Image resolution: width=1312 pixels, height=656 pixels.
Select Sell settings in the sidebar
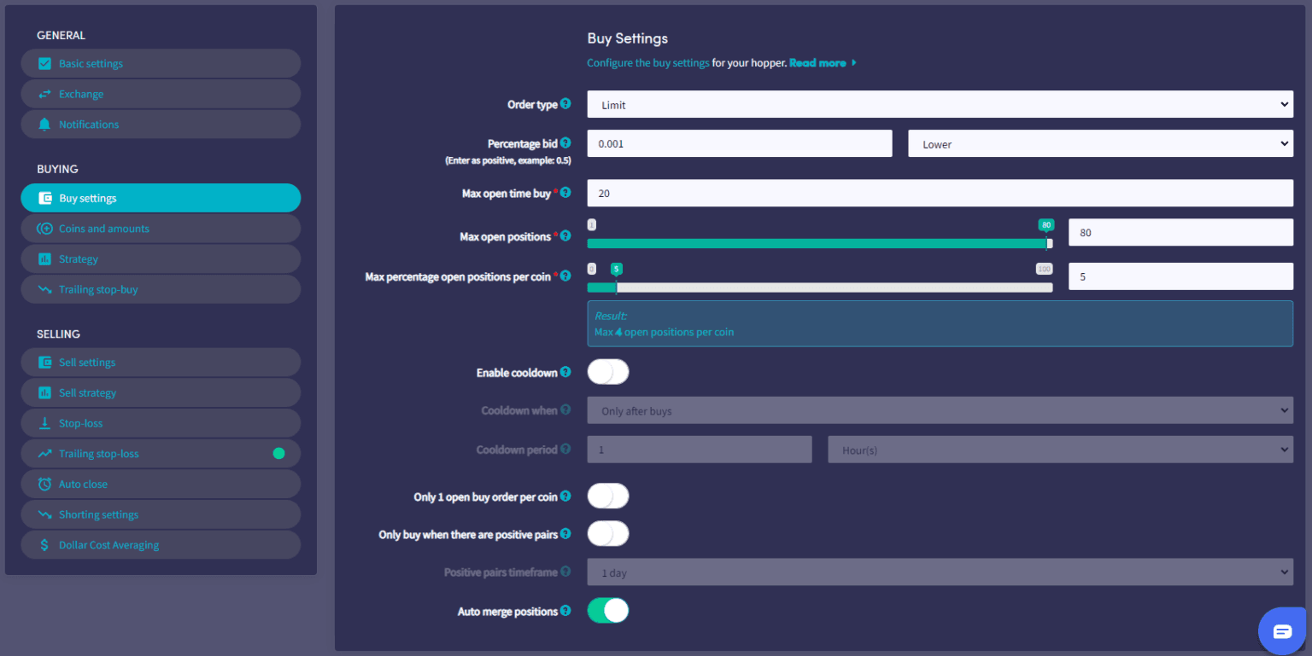tap(87, 362)
